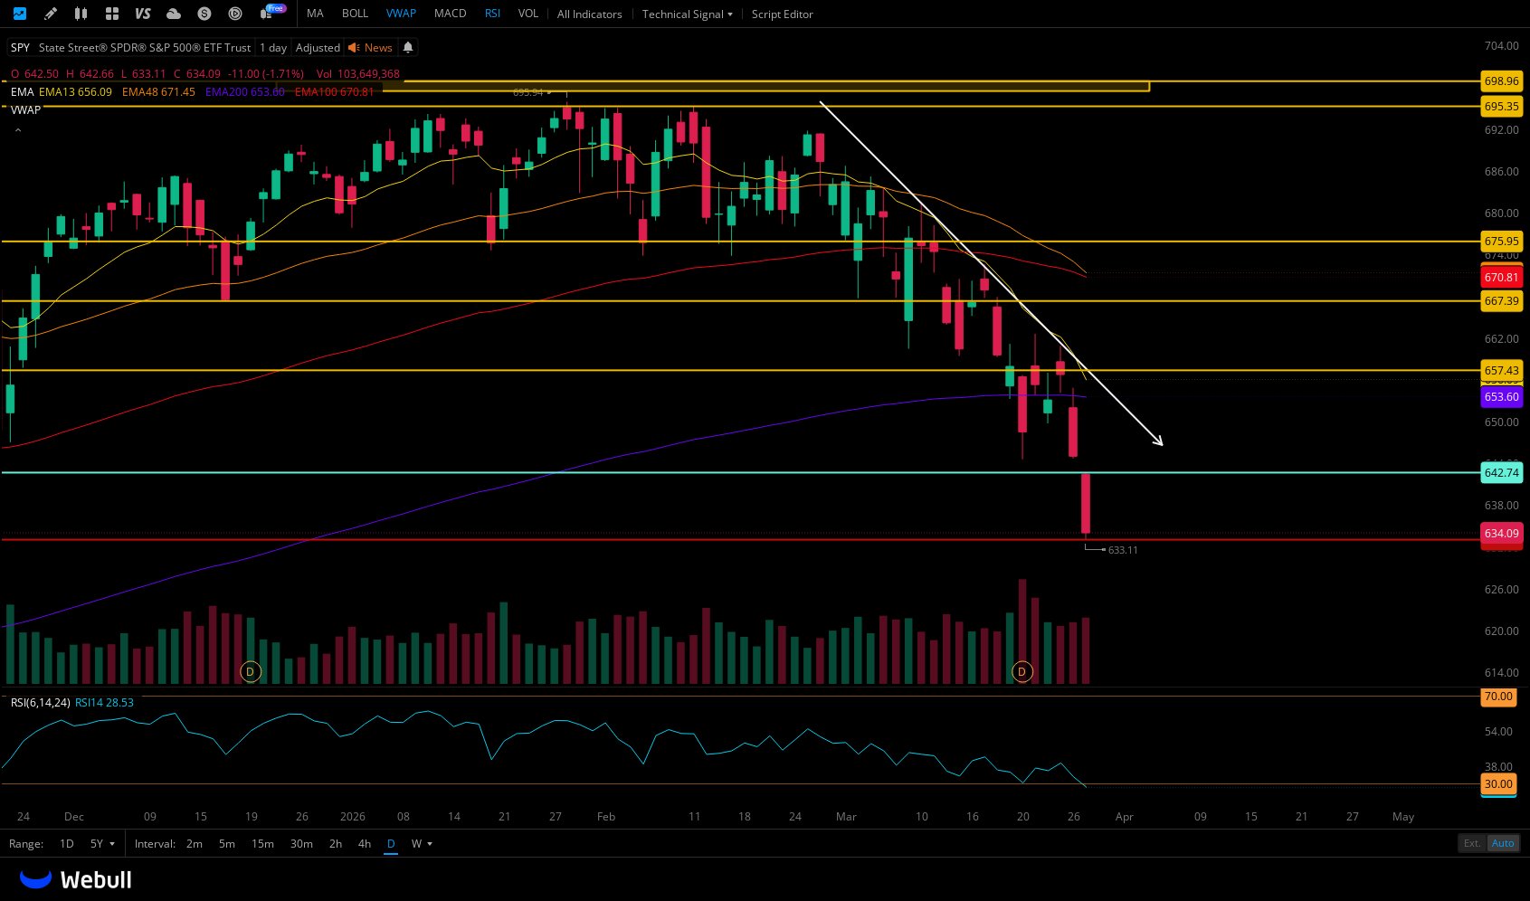Open the candlestick chart style icon
Screen dimensions: 1530x901
(x=81, y=14)
